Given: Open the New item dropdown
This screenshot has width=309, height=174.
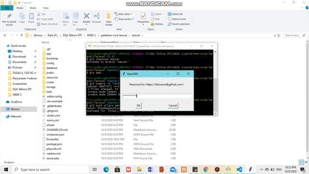Looking at the screenshot, I should coord(123,14).
